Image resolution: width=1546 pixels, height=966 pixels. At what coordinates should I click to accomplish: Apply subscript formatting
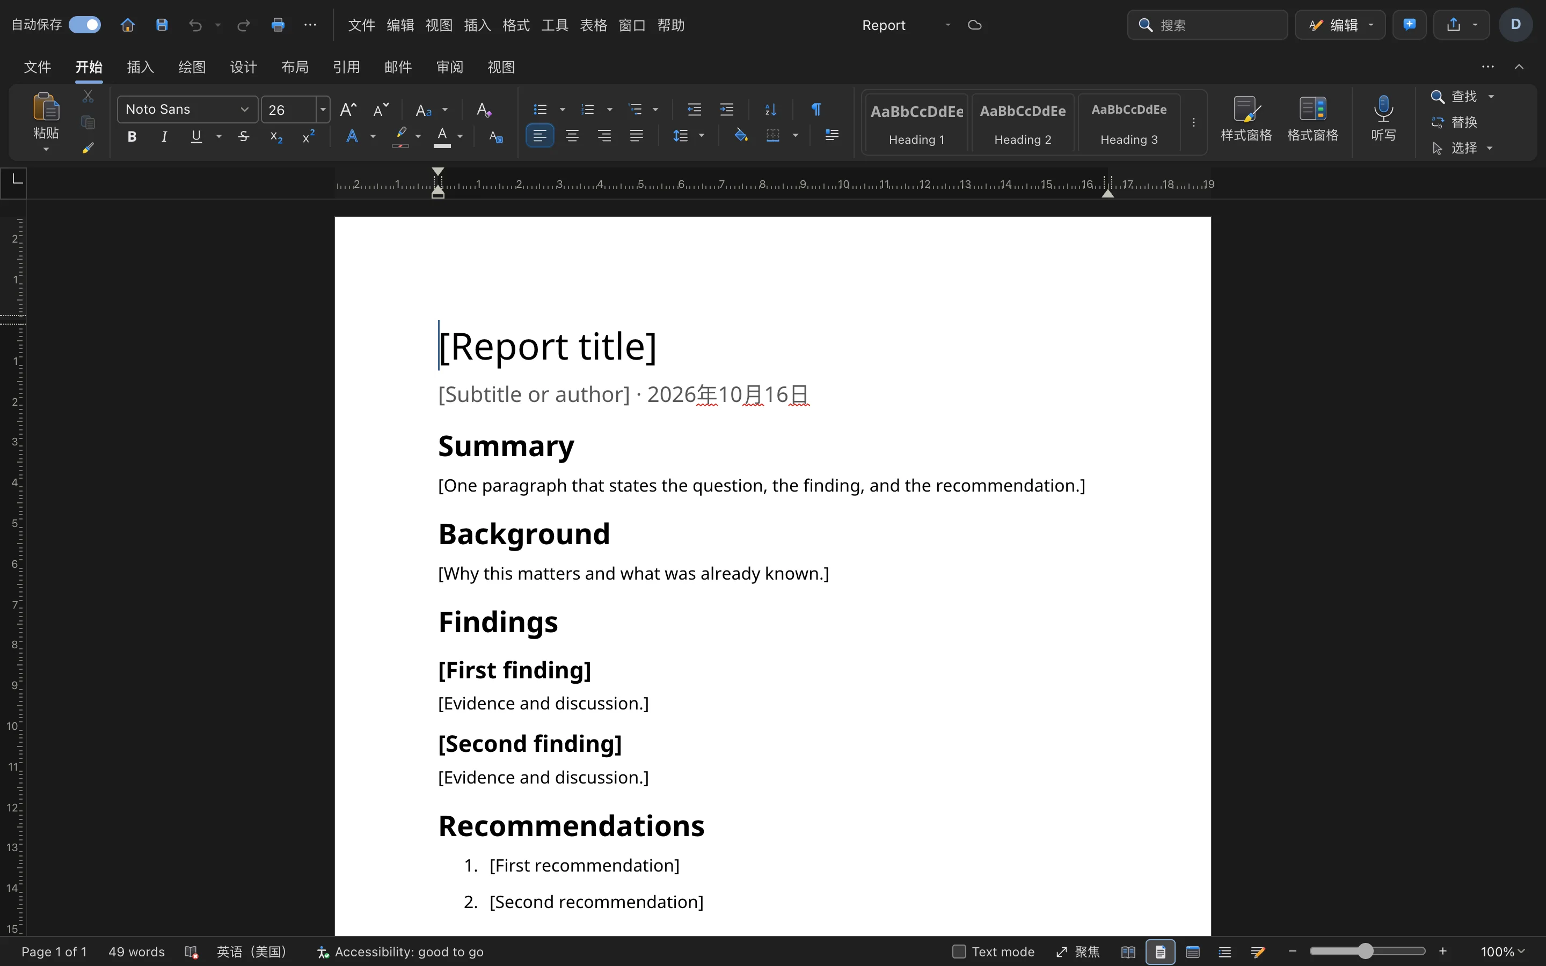[x=276, y=136]
